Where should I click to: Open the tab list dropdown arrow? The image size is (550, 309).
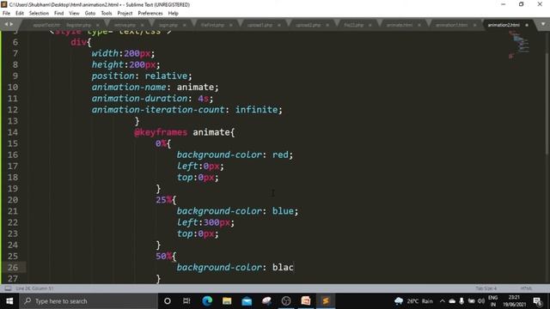coord(543,24)
